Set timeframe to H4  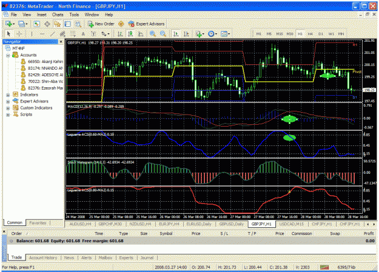click(x=310, y=34)
